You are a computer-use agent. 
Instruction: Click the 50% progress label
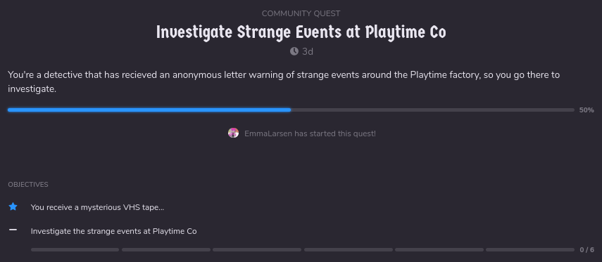click(x=587, y=110)
